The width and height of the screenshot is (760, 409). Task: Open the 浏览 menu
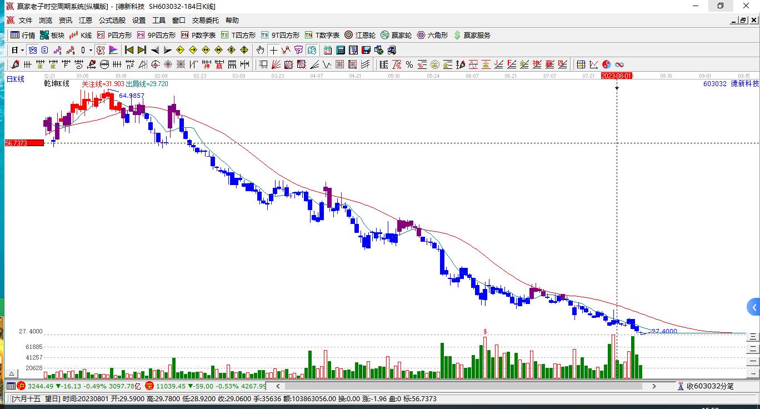click(x=46, y=21)
